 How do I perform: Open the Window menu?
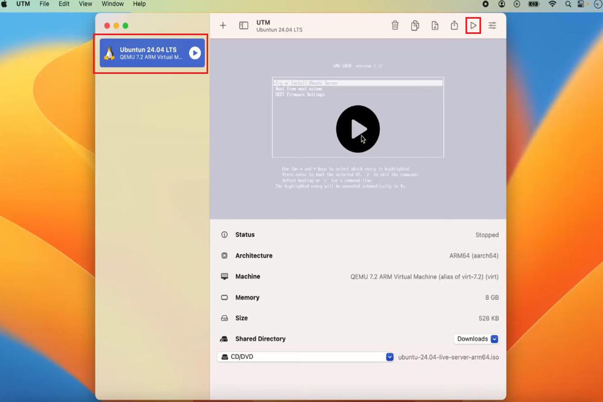112,4
